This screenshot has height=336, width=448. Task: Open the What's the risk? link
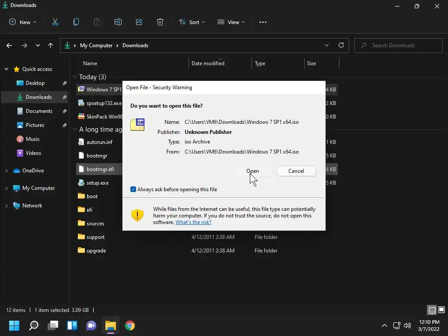(x=193, y=222)
